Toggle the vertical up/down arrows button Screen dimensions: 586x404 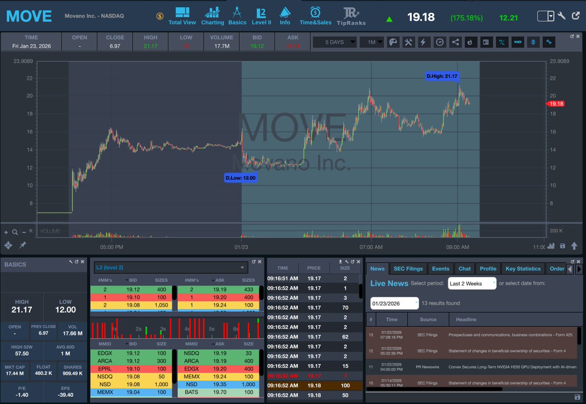(x=533, y=42)
